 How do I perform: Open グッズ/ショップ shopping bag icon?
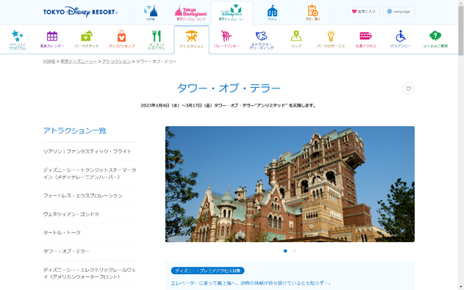122,40
